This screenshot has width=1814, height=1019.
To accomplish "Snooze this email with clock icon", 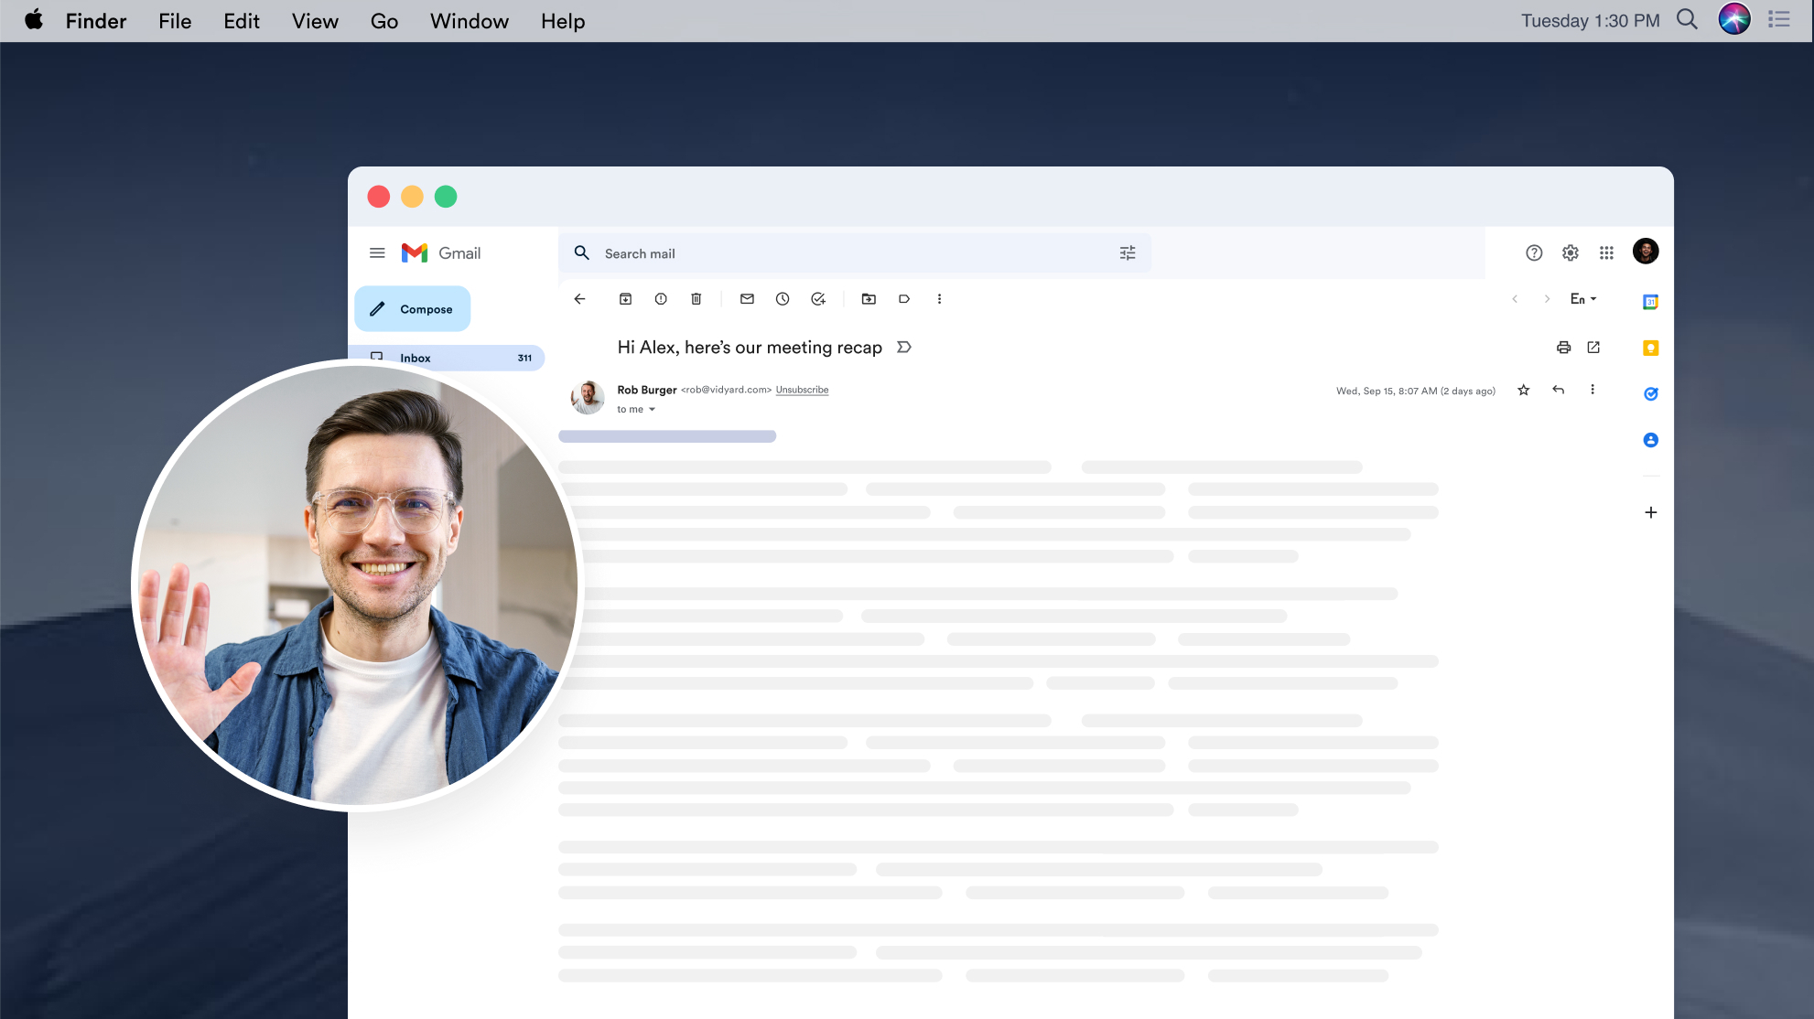I will pyautogui.click(x=783, y=299).
